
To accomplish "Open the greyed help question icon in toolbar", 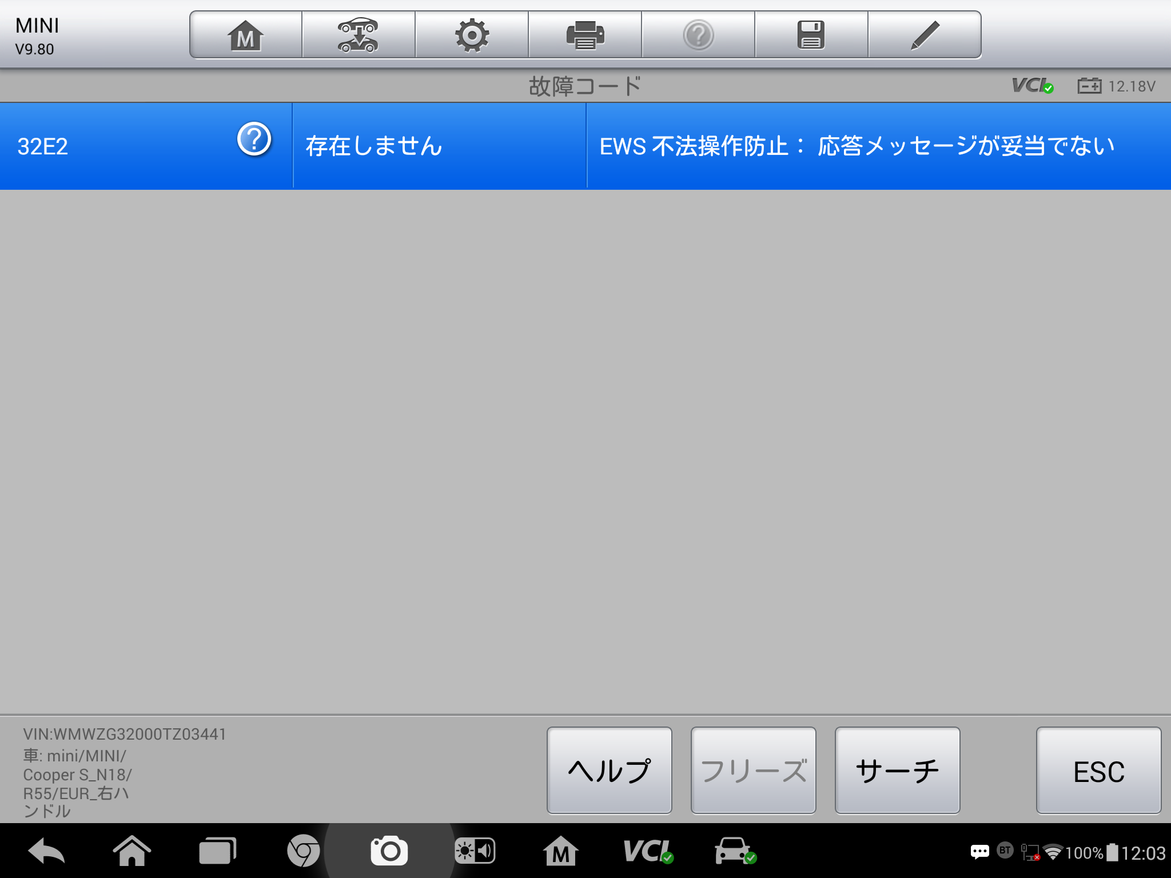I will click(698, 35).
